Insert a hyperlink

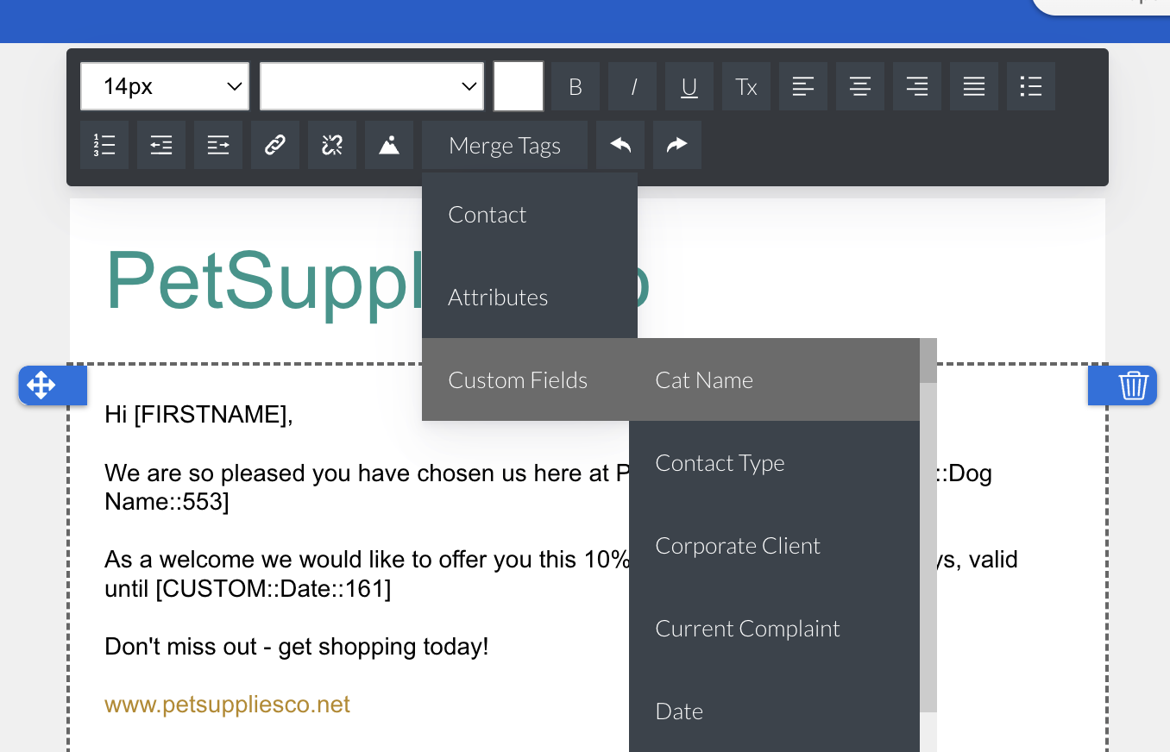click(x=275, y=145)
